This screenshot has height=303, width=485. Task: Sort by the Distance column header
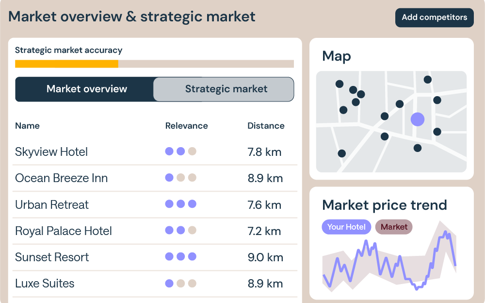click(266, 126)
